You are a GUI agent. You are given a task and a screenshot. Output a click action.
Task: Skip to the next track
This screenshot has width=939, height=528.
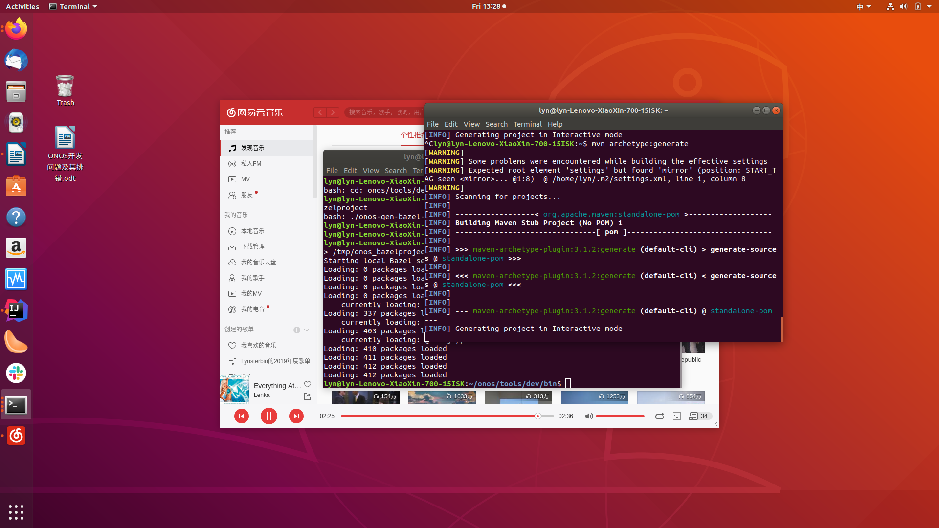296,416
